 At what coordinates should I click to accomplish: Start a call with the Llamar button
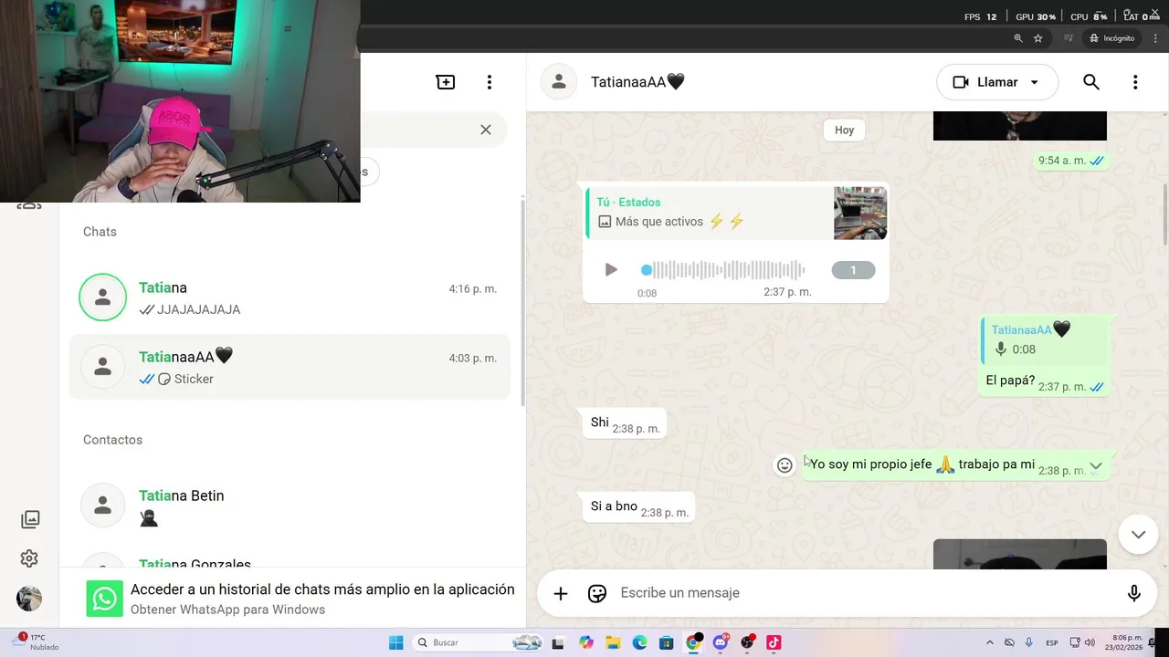997,82
